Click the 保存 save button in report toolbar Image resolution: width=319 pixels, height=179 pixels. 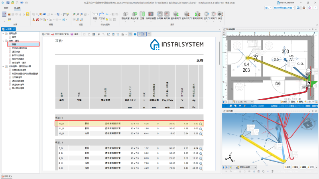(75, 34)
